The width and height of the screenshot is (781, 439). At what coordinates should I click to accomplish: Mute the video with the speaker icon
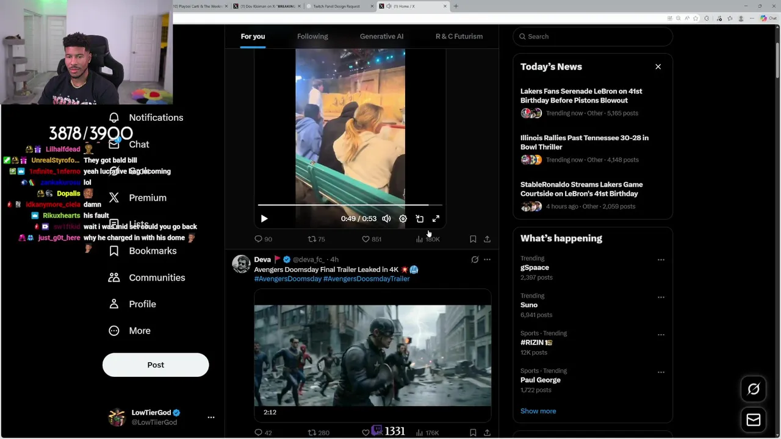[x=386, y=218]
